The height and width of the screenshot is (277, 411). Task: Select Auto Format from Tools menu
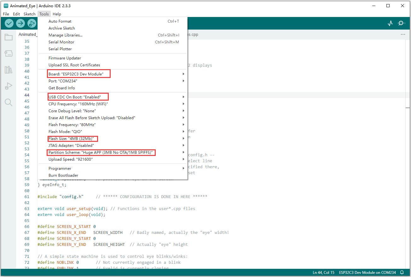[60, 21]
